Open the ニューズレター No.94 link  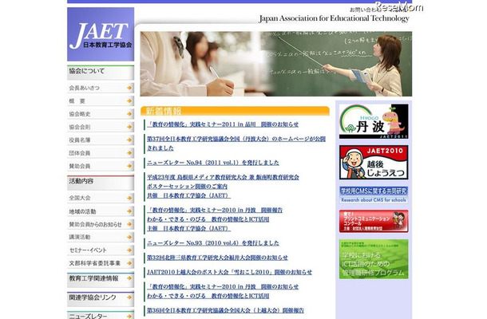pos(213,163)
